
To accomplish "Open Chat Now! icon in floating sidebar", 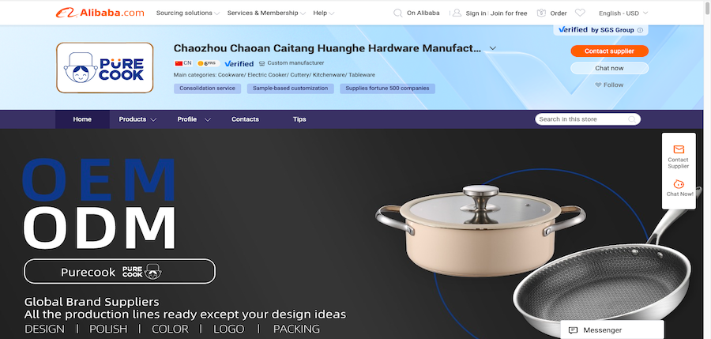I will click(679, 184).
